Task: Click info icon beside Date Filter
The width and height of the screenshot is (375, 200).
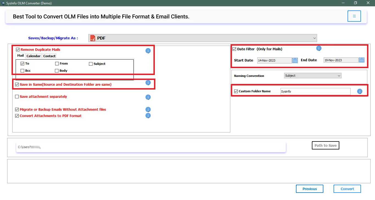Action: point(319,48)
